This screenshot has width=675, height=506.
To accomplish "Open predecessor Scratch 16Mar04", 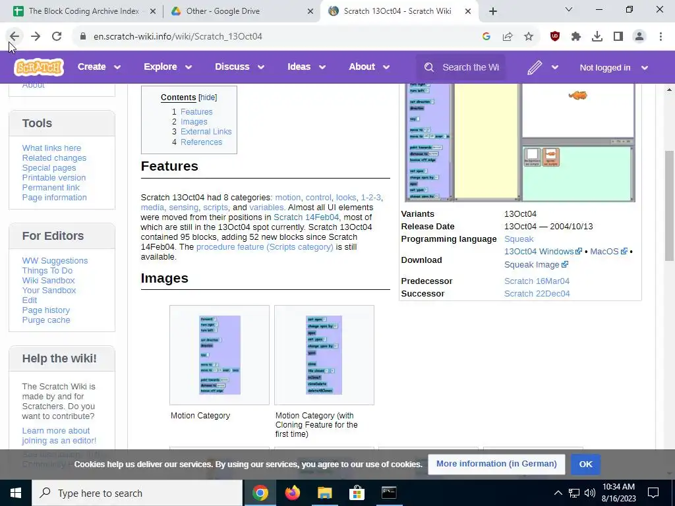I will [537, 281].
